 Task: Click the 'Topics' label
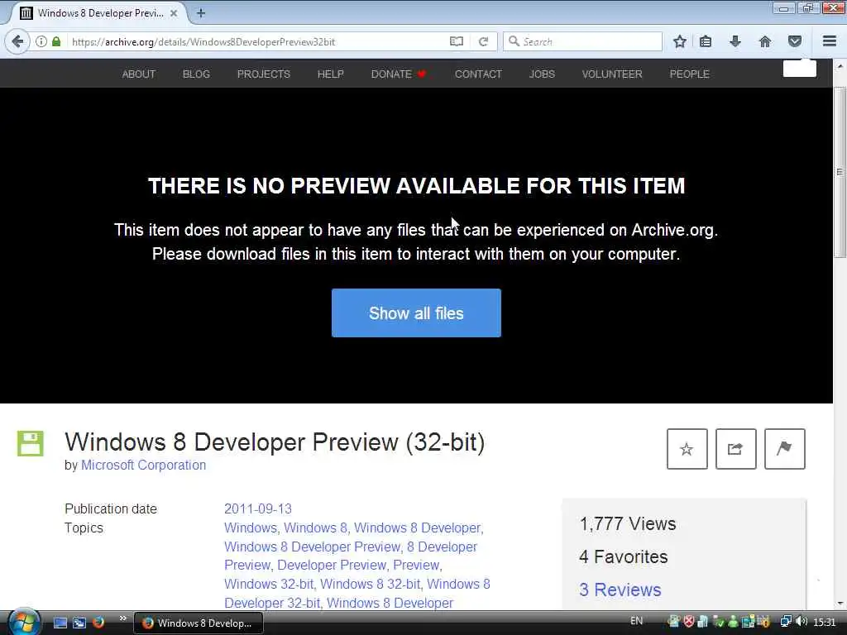pyautogui.click(x=84, y=528)
